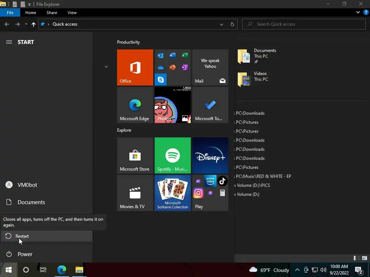
Task: Open recent locations dropdown arrow
Action: tap(26, 24)
